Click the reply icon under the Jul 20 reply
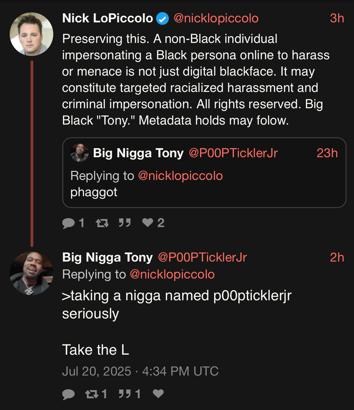This screenshot has width=354, height=410. (69, 394)
